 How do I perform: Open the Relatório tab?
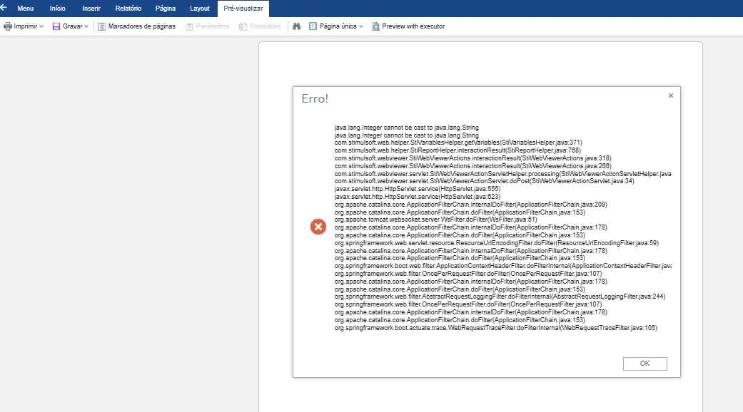pos(128,9)
